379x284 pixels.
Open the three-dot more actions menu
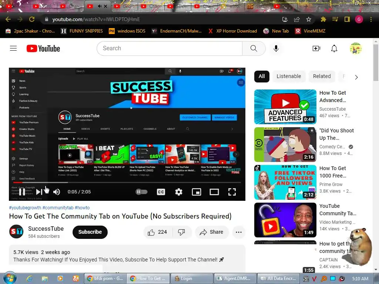click(239, 232)
